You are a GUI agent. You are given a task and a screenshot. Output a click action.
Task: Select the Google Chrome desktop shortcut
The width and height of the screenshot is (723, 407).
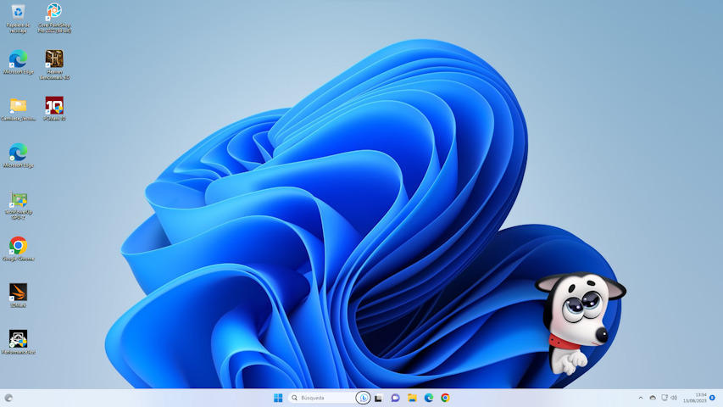(18, 249)
